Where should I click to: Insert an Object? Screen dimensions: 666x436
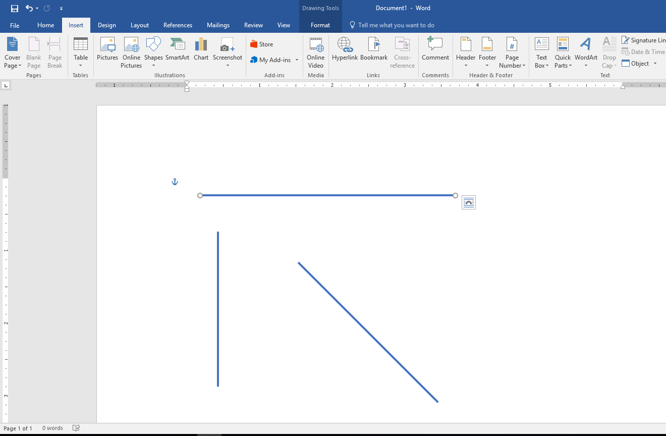(x=636, y=64)
